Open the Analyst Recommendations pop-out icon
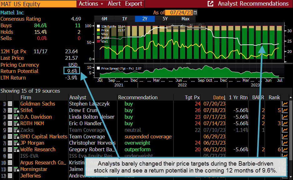The width and height of the screenshot is (293, 180). point(210,4)
